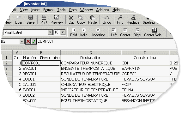Image resolution: width=182 pixels, height=114 pixels.
Task: Expand the cell reference B2 dropdown
Action: tap(22, 41)
